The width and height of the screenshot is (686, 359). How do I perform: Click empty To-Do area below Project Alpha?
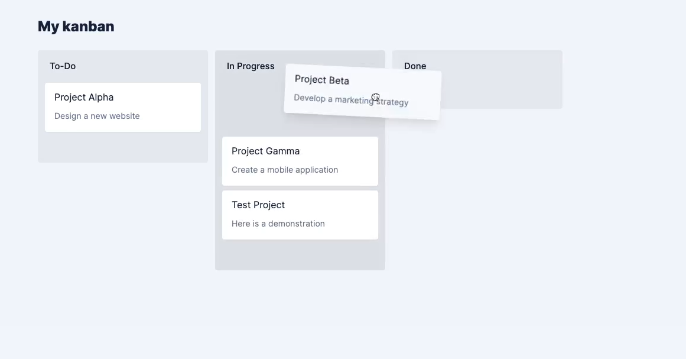pyautogui.click(x=123, y=147)
